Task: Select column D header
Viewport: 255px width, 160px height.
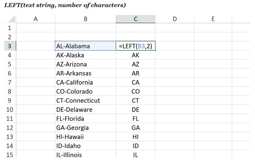Action: click(x=175, y=19)
